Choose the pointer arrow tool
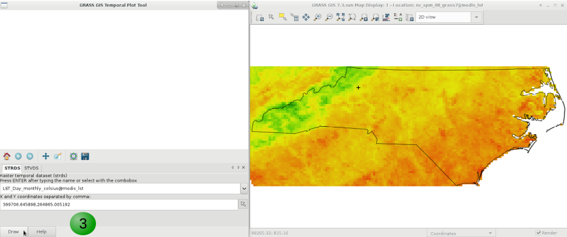 pyautogui.click(x=271, y=17)
